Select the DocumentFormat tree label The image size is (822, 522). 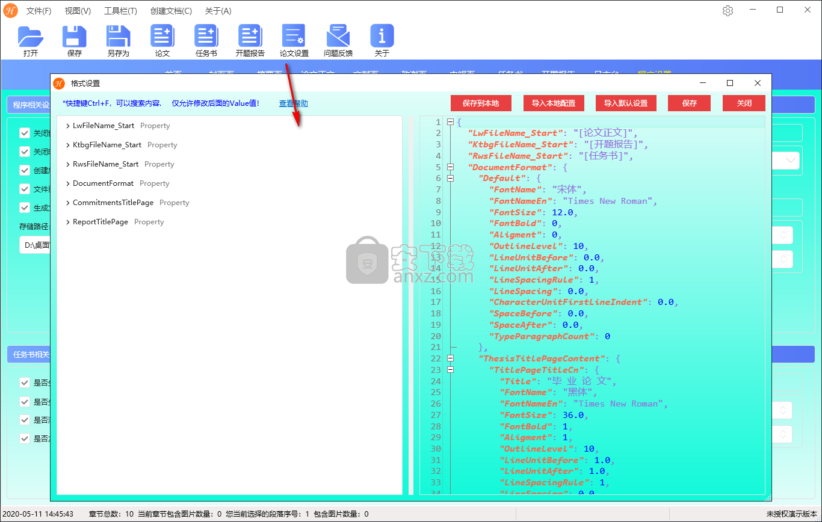click(x=104, y=183)
